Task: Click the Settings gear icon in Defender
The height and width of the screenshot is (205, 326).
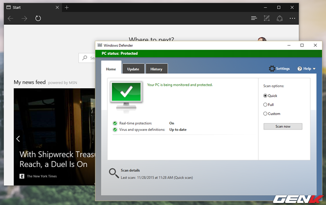Action: [271, 69]
